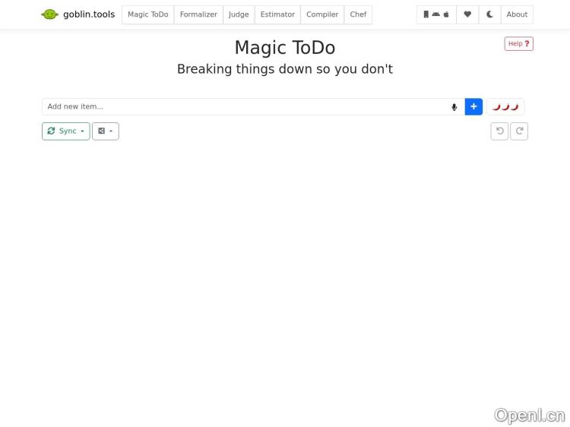Click the heart support icon
Viewport: 570px width, 427px height.
[x=467, y=14]
